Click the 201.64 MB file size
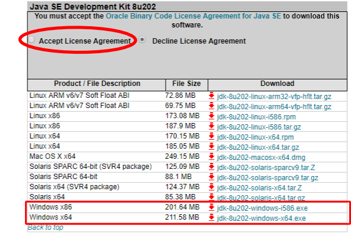Screen dimensions: 351x234 182,207
